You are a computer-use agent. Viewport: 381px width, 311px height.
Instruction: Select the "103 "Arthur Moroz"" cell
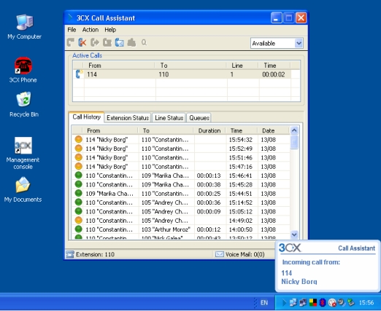coord(166,229)
